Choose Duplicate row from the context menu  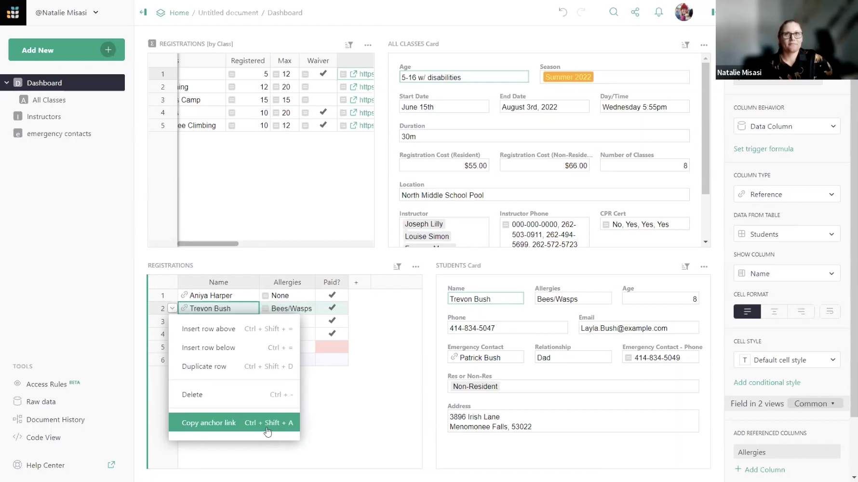204,366
